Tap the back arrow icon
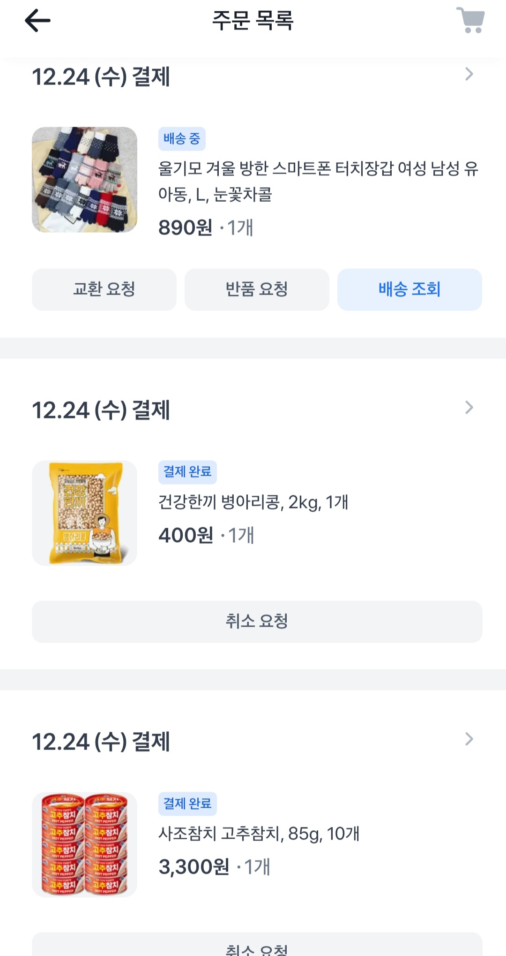 [37, 21]
